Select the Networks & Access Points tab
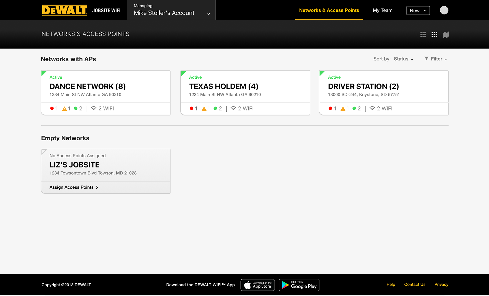 329,10
